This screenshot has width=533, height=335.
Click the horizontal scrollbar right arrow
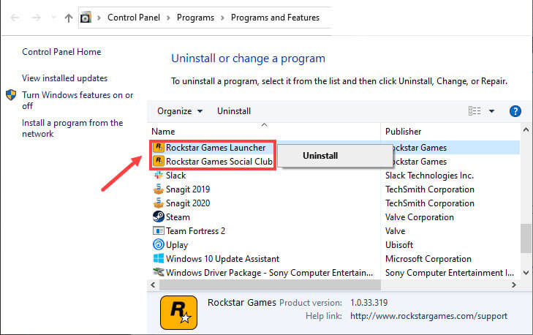(x=514, y=285)
